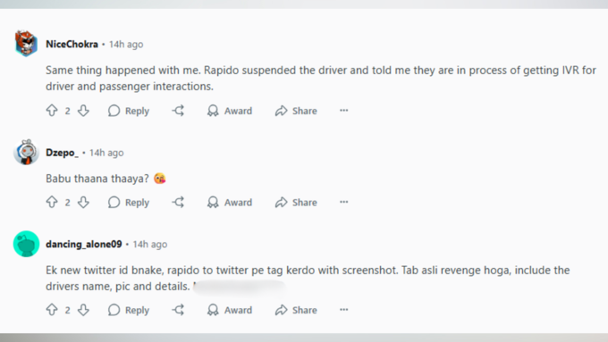The image size is (608, 342).
Task: Upvote dancing_alone09's comment
Action: pyautogui.click(x=52, y=310)
